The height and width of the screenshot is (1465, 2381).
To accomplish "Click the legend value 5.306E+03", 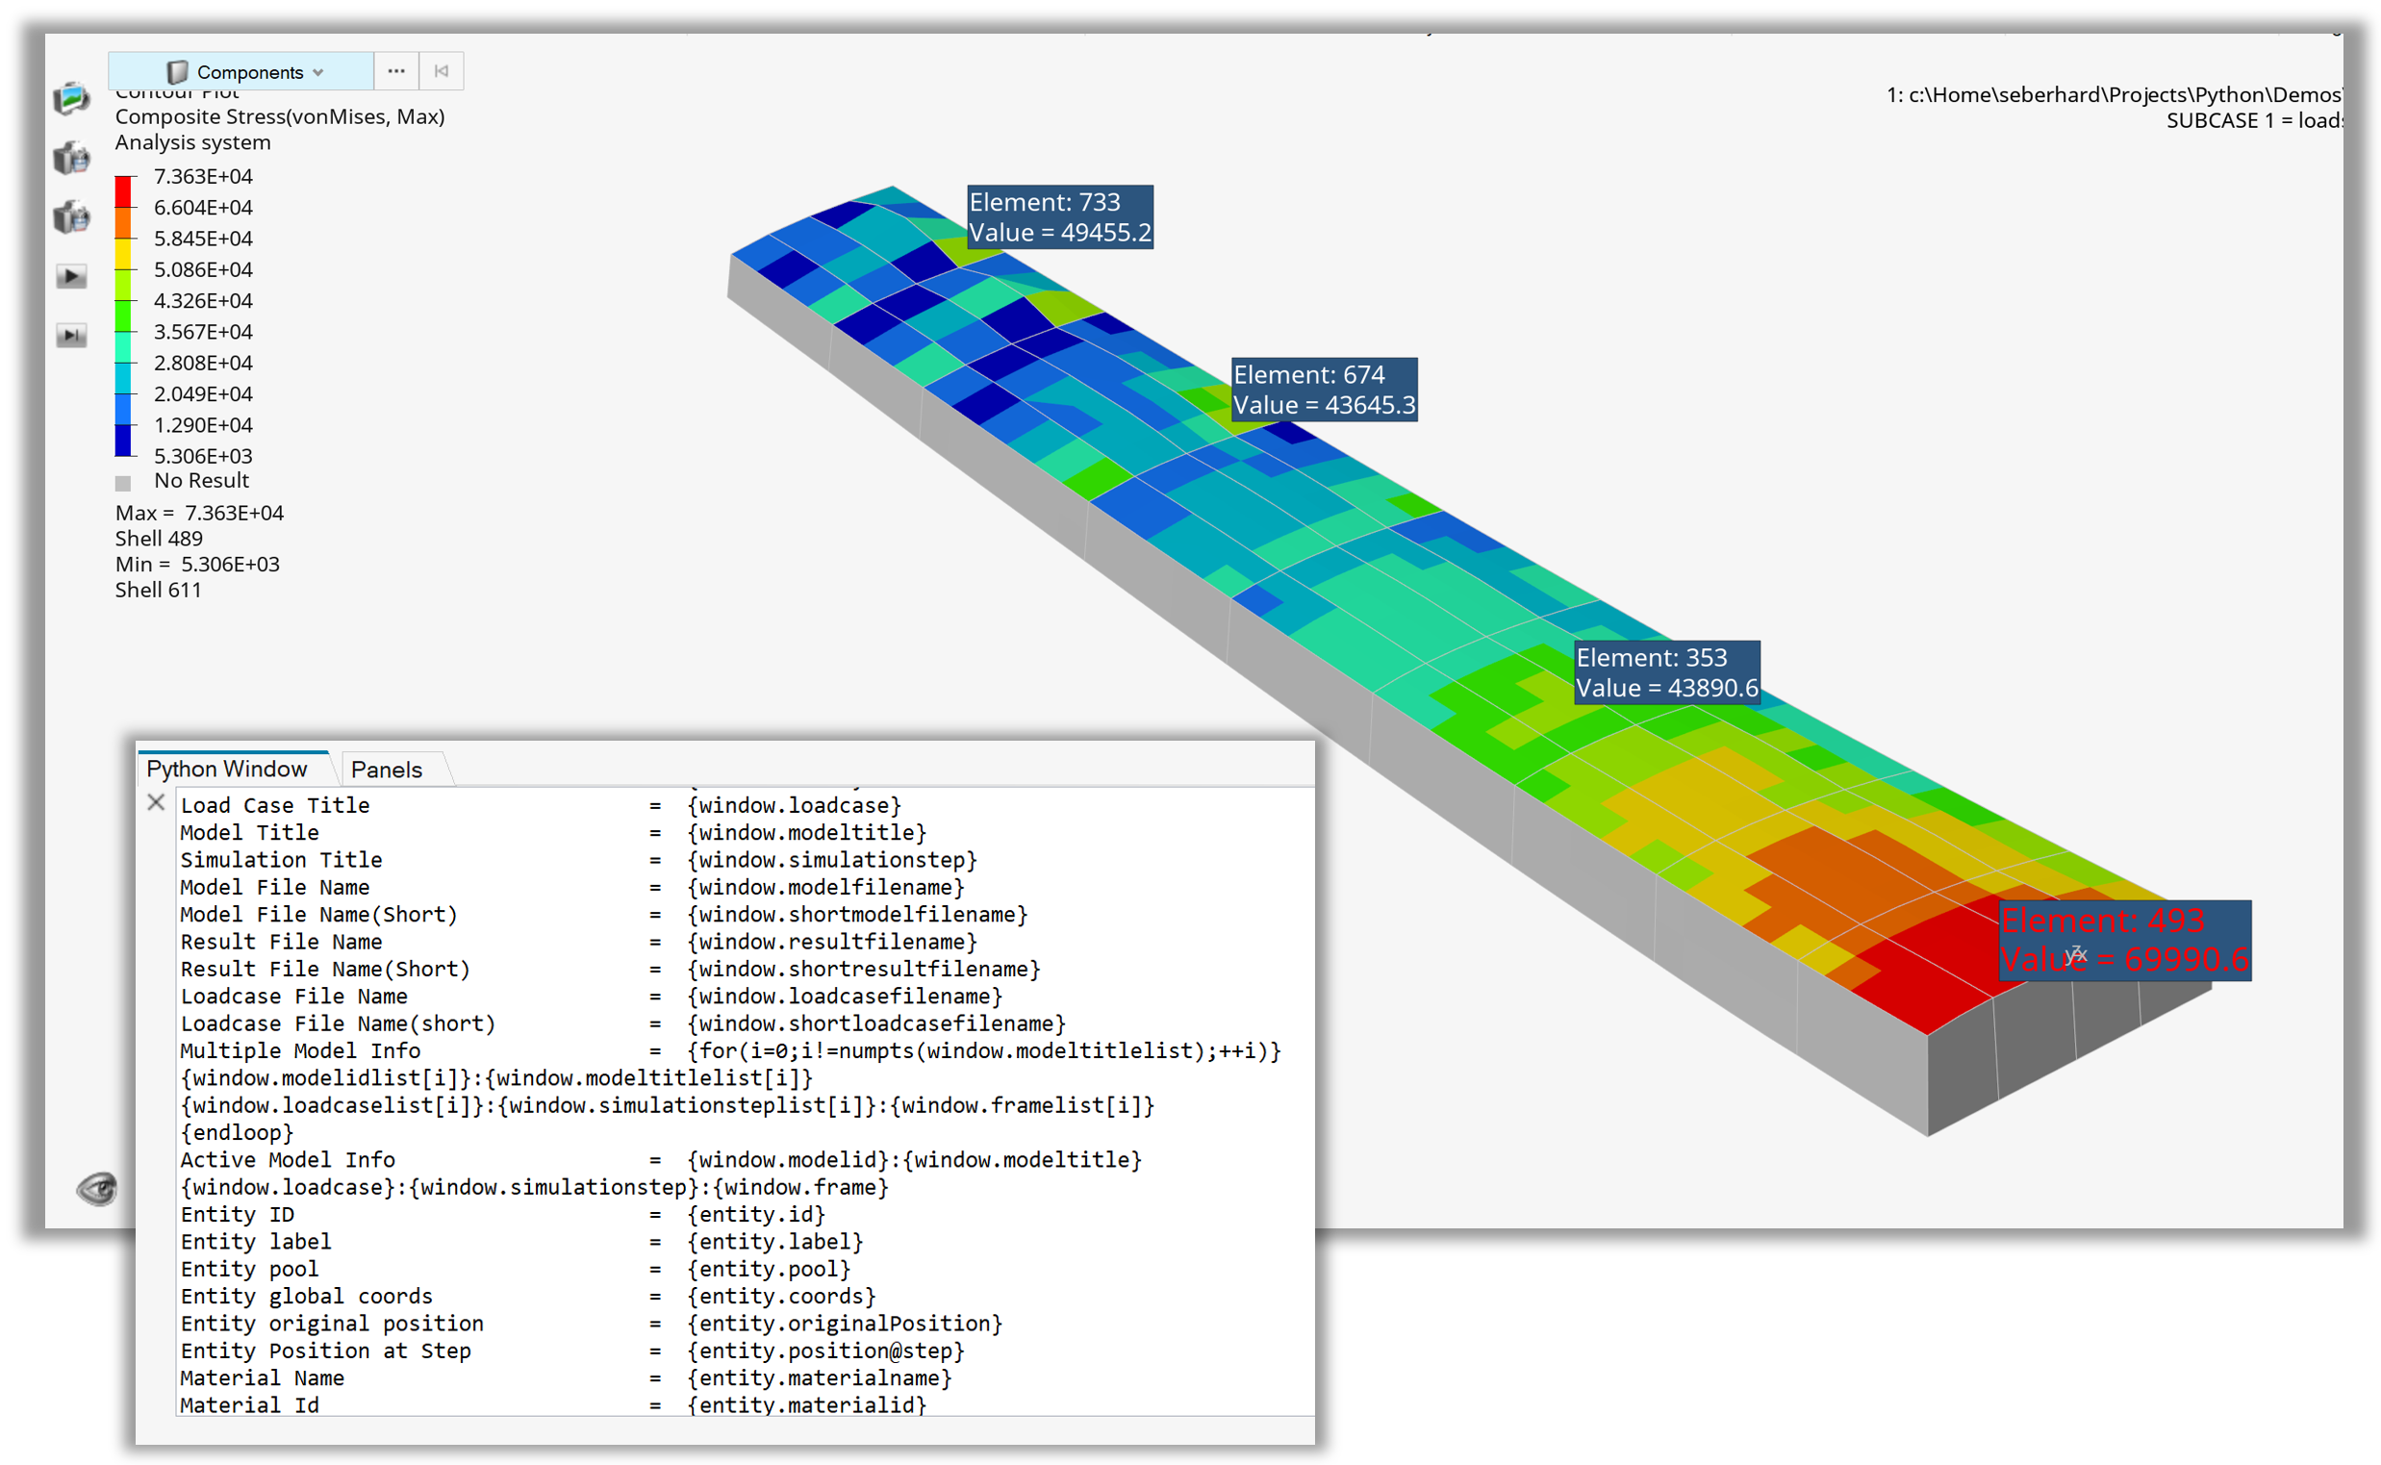I will pos(204,455).
